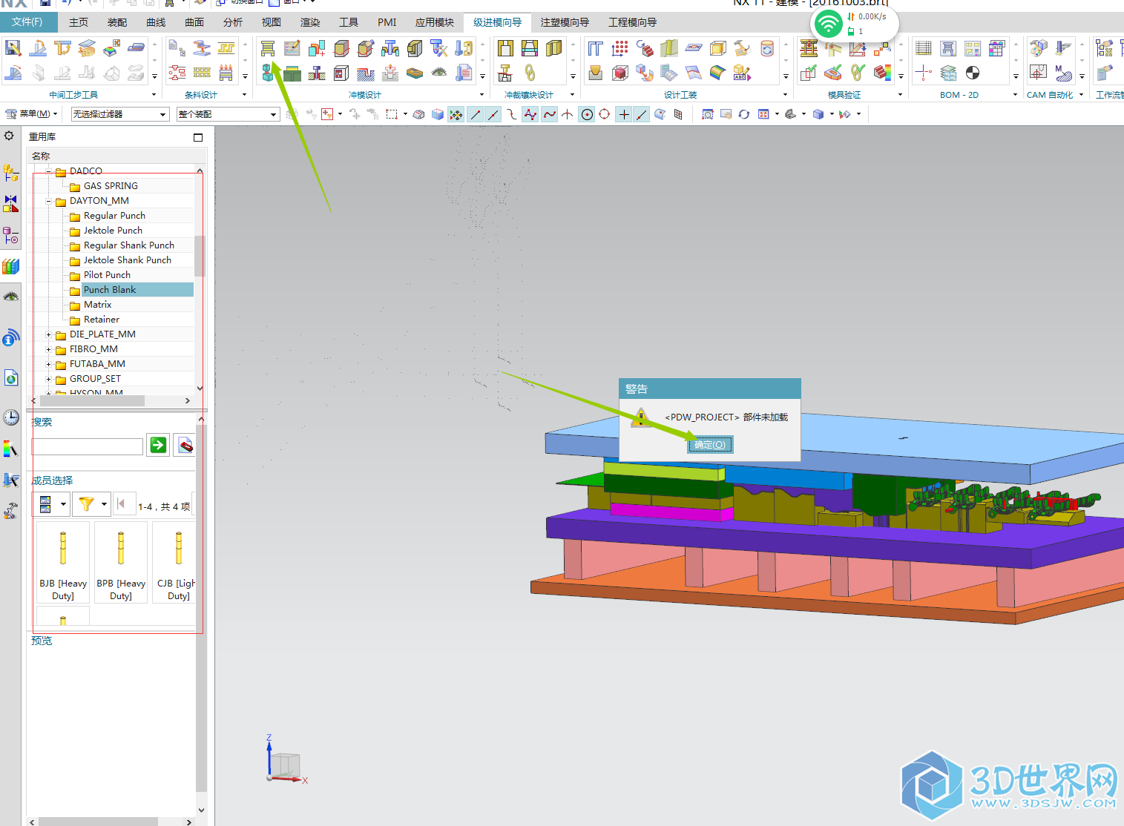Viewport: 1124px width, 826px height.
Task: Click the member list previous-page arrow
Action: click(122, 504)
